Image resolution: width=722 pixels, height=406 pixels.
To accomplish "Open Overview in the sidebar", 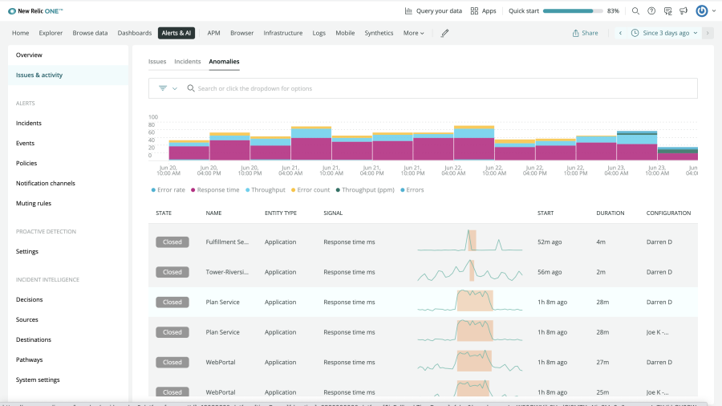I will pos(68,55).
